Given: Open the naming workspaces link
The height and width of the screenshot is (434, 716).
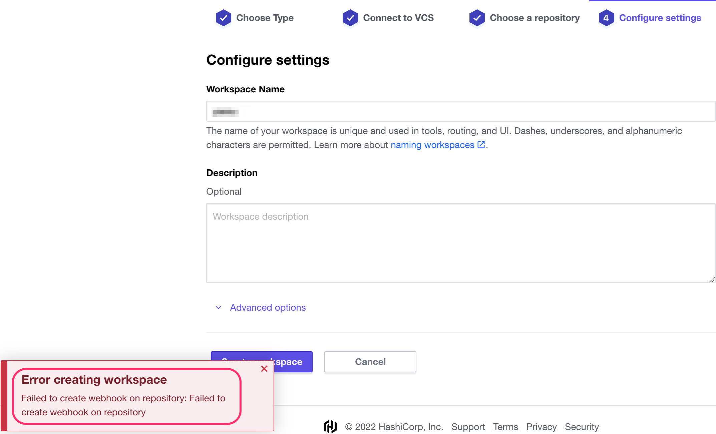Looking at the screenshot, I should coord(432,145).
